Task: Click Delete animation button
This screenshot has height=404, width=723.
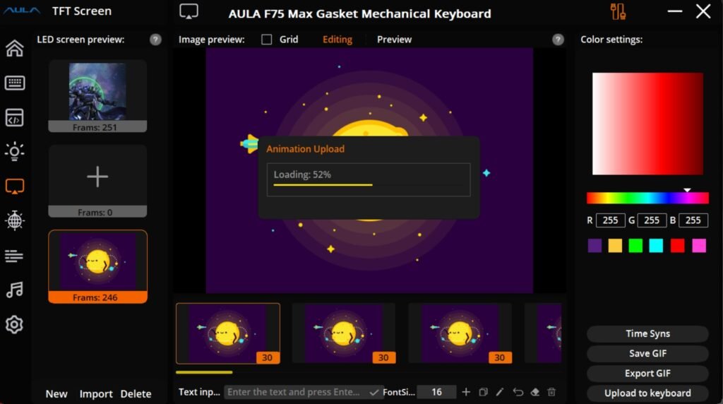Action: click(x=136, y=394)
